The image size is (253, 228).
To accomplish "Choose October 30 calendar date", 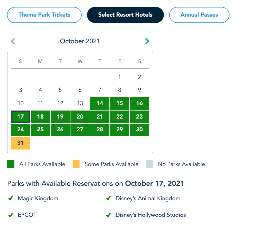I will point(139,129).
